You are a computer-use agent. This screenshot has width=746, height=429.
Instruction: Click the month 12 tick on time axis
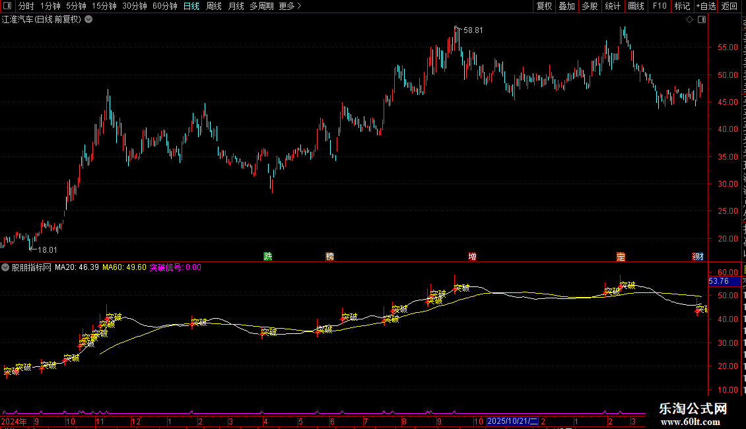point(135,421)
